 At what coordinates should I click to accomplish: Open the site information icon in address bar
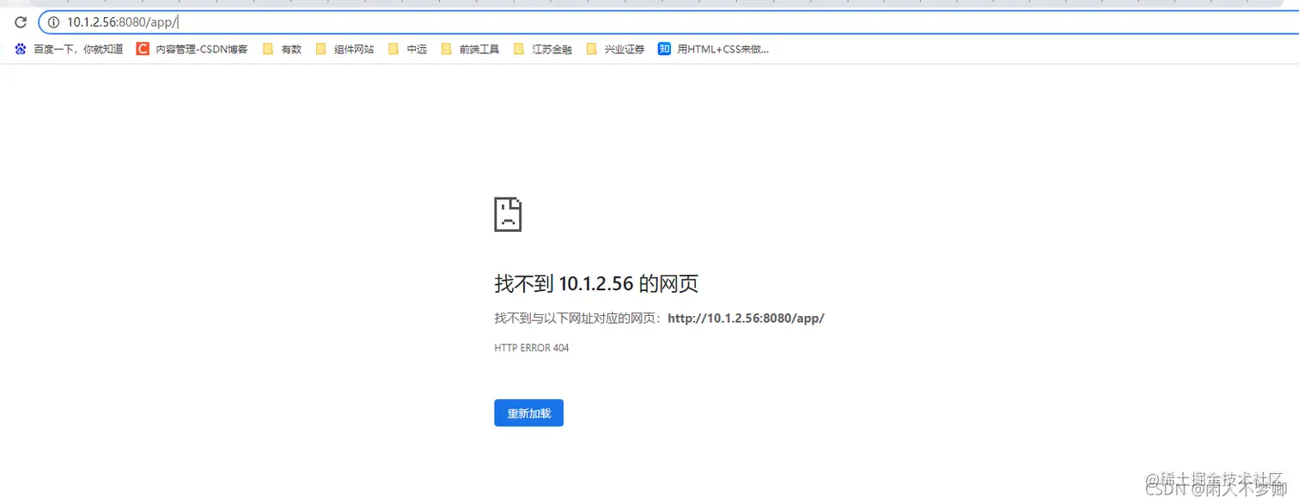click(53, 22)
